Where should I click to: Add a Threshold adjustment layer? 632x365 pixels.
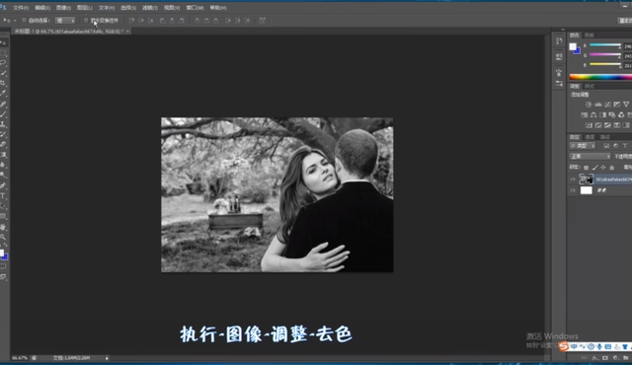tap(607, 125)
